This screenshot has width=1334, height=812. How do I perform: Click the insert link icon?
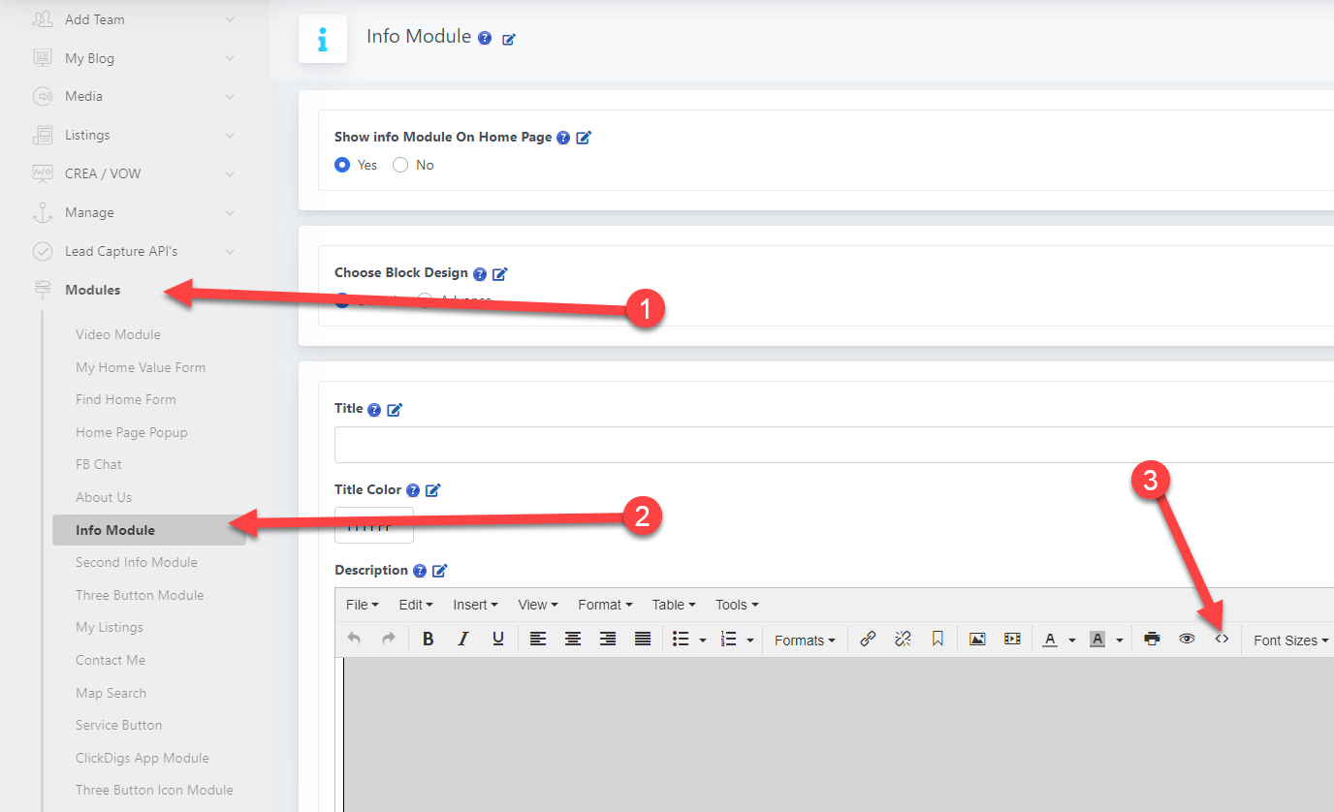tap(868, 640)
